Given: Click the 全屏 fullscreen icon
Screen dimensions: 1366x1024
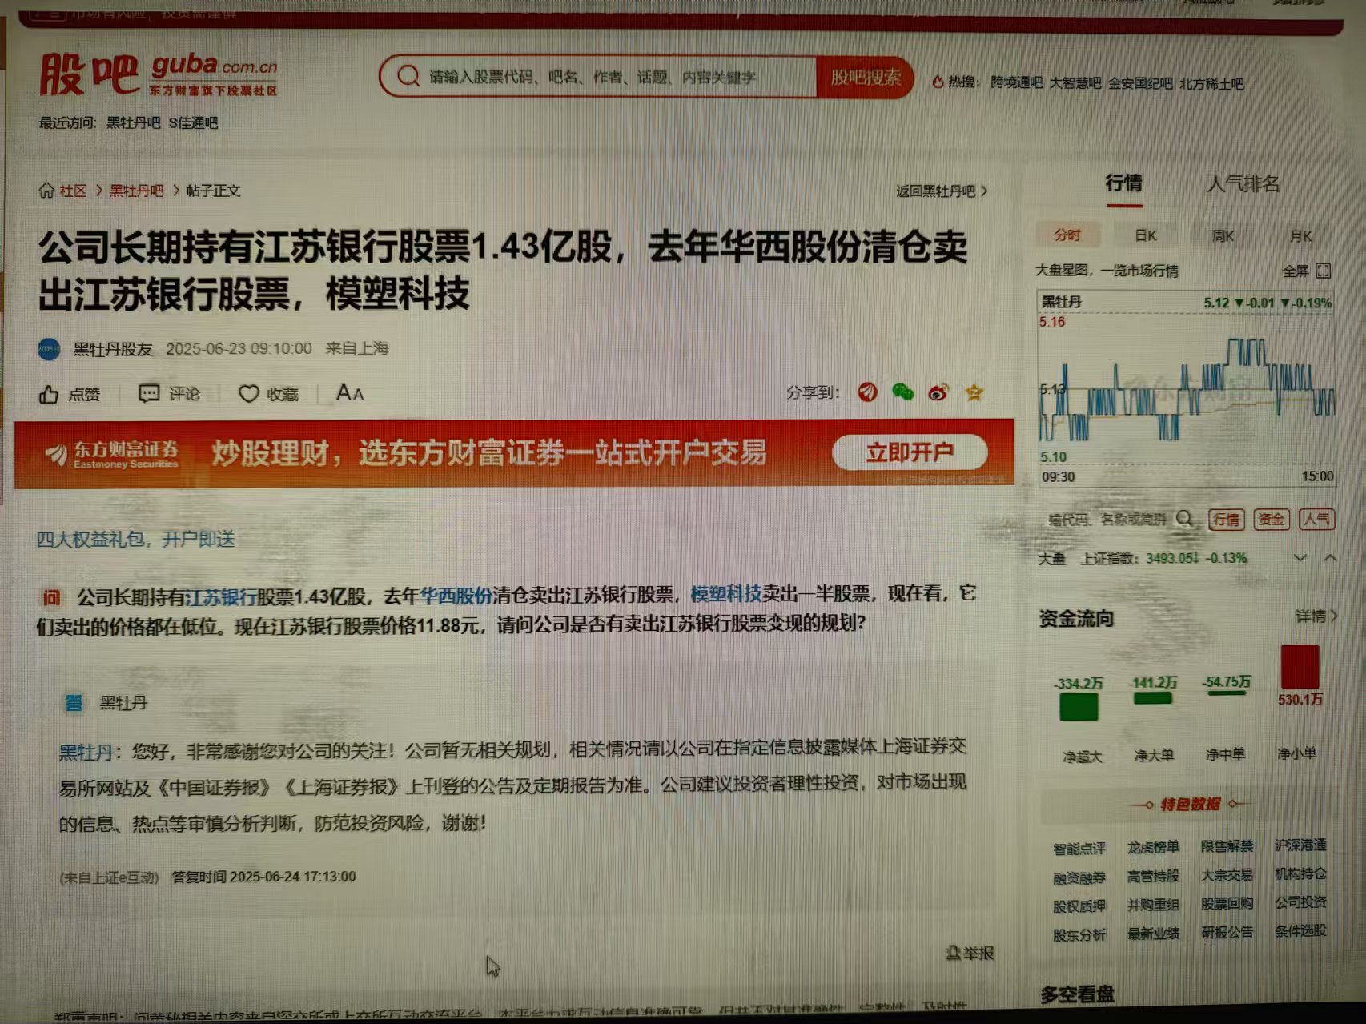Looking at the screenshot, I should click(1324, 271).
